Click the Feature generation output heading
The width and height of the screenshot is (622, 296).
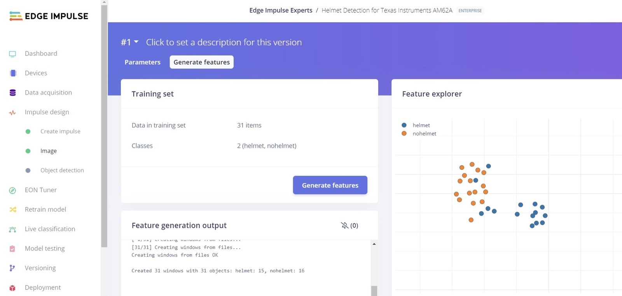tap(179, 225)
